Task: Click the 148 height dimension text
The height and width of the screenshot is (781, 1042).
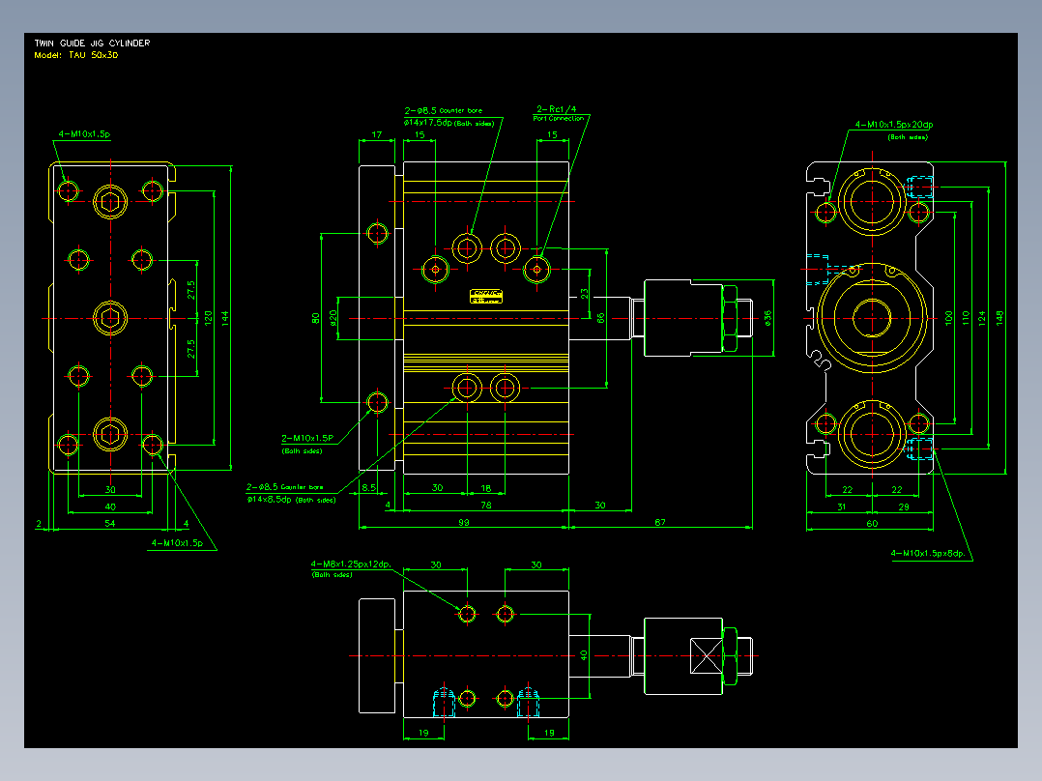Action: pyautogui.click(x=999, y=318)
